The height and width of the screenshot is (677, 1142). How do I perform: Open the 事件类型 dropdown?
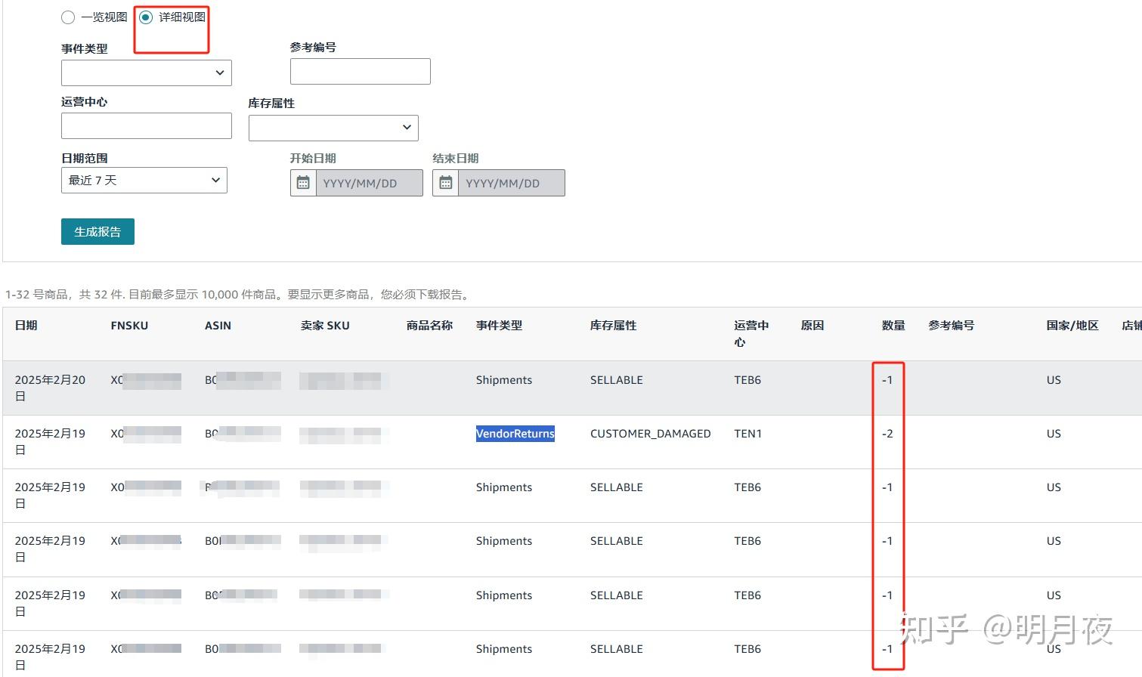146,73
